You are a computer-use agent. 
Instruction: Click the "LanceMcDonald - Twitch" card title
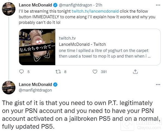click(x=79, y=44)
